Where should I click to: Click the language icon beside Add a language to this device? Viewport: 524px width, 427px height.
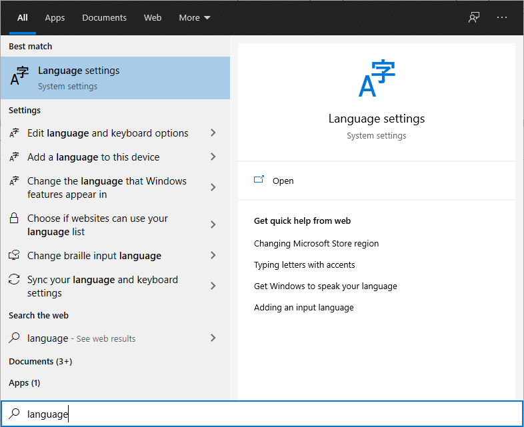(x=14, y=157)
